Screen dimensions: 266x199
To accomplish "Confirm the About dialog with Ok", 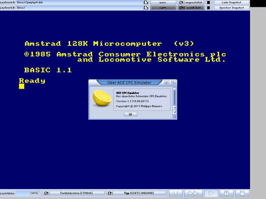I will click(x=131, y=114).
